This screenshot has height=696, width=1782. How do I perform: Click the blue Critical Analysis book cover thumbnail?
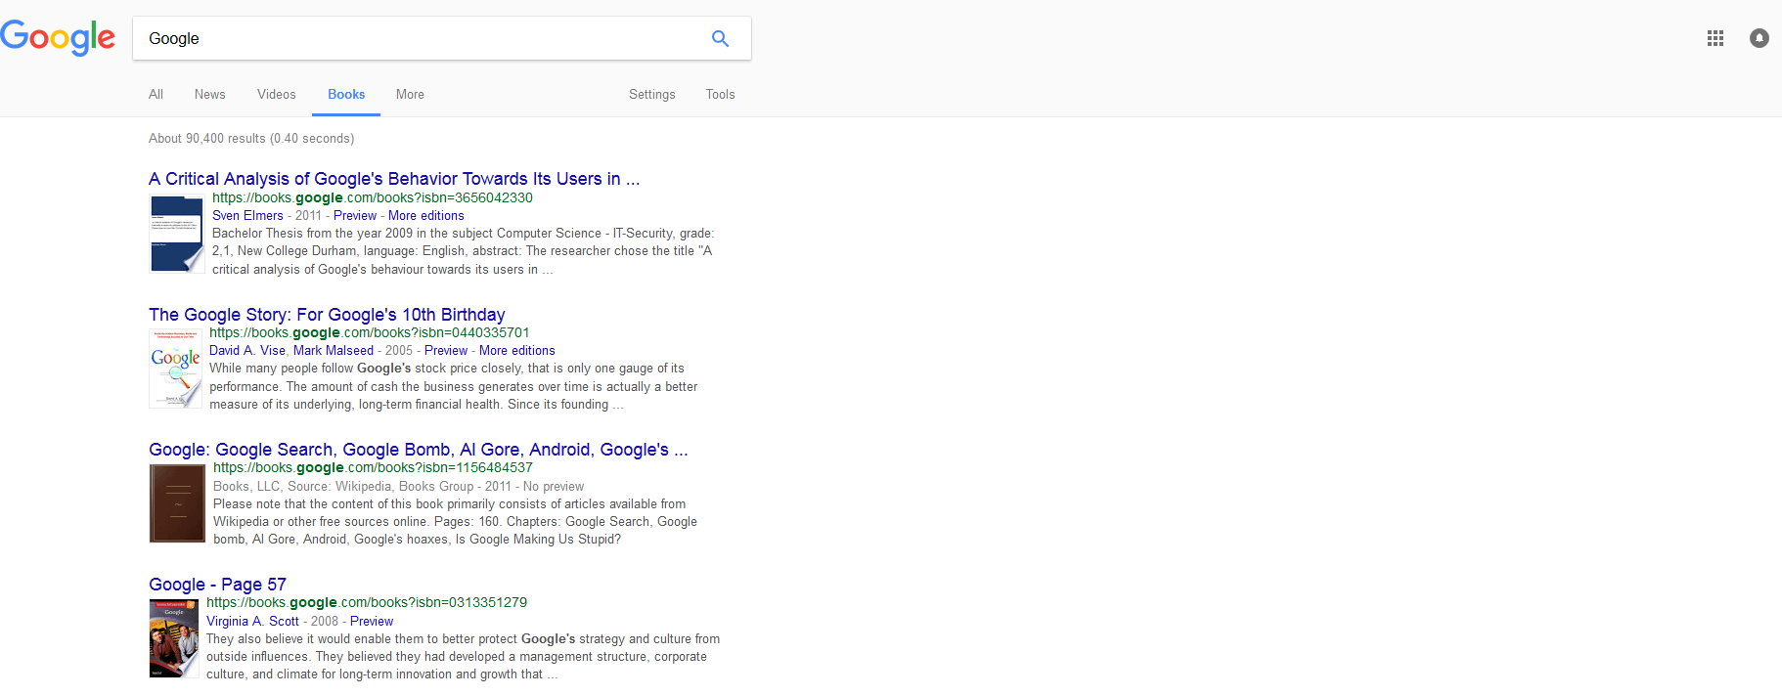pos(177,234)
